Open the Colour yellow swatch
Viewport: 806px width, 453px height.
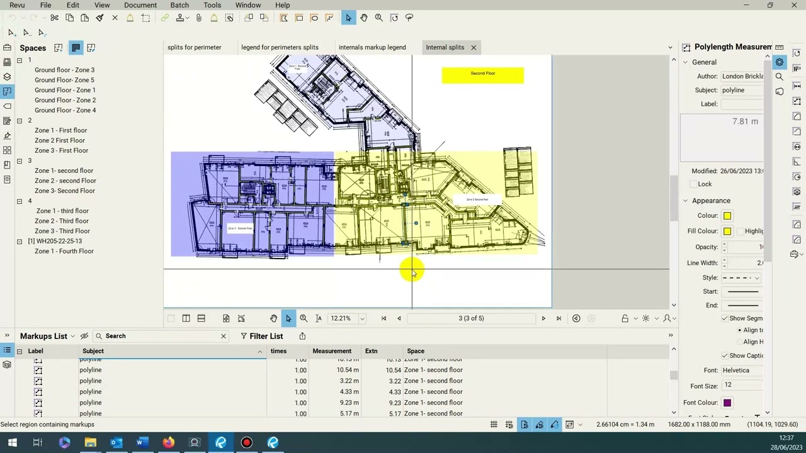point(727,216)
